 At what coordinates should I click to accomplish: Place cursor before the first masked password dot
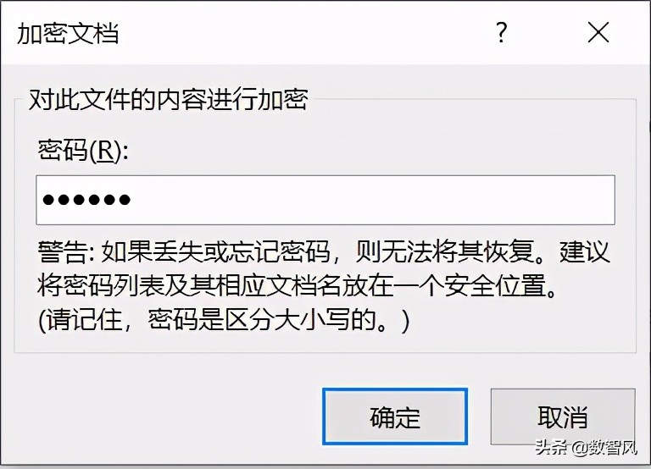click(x=42, y=200)
